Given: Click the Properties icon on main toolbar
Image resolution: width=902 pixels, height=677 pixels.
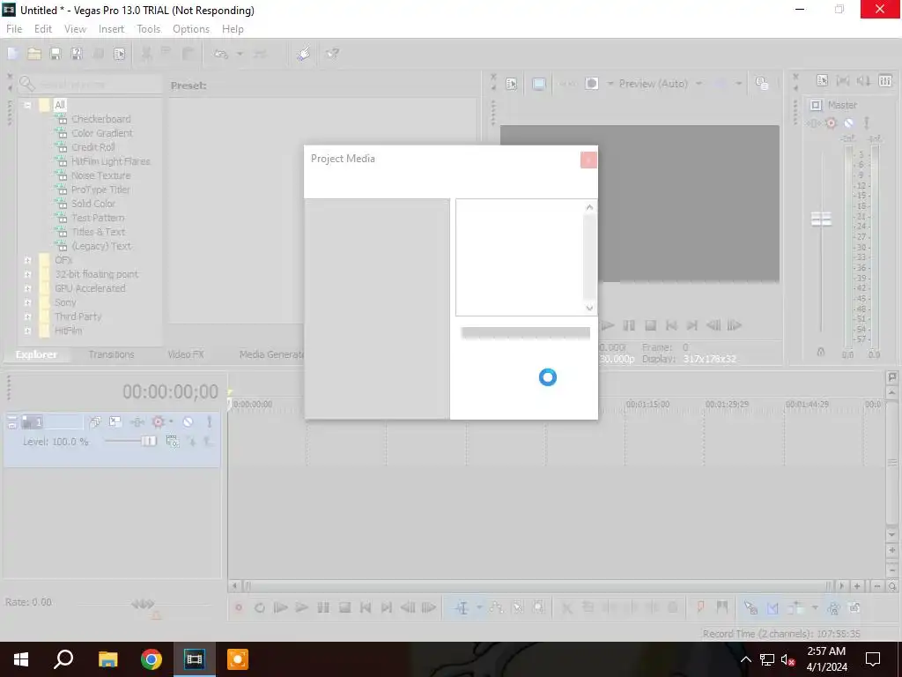Looking at the screenshot, I should click(x=119, y=54).
